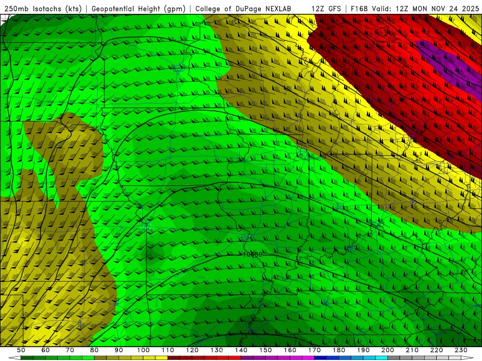Click the 80 label on the color scale

pos(95,350)
